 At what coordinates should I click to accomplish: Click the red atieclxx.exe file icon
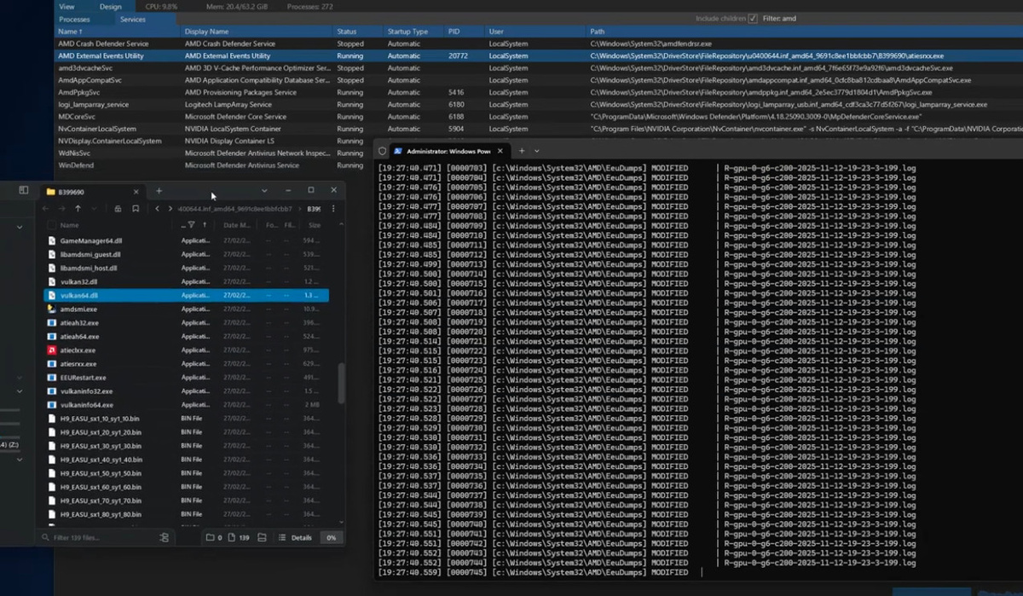tap(53, 350)
